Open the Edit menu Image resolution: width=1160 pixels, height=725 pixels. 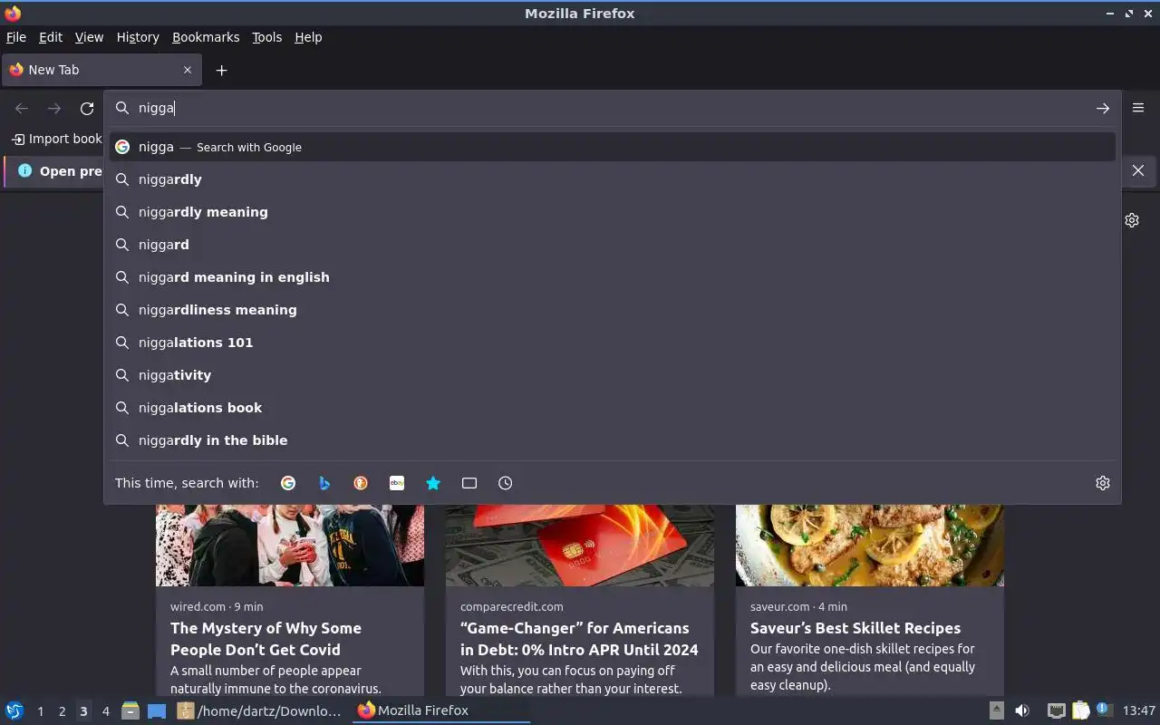tap(51, 37)
